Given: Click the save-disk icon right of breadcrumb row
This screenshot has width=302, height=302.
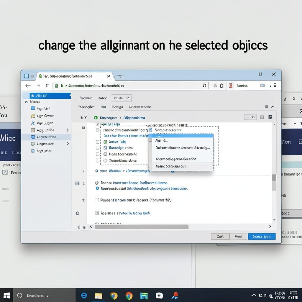Looking at the screenshot, I should [270, 117].
